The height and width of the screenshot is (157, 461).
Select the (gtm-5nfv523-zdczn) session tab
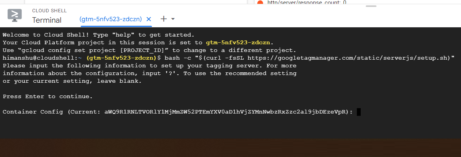point(110,19)
